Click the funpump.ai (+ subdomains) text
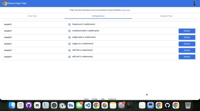Viewport: 200px width, 111px height. [84, 24]
